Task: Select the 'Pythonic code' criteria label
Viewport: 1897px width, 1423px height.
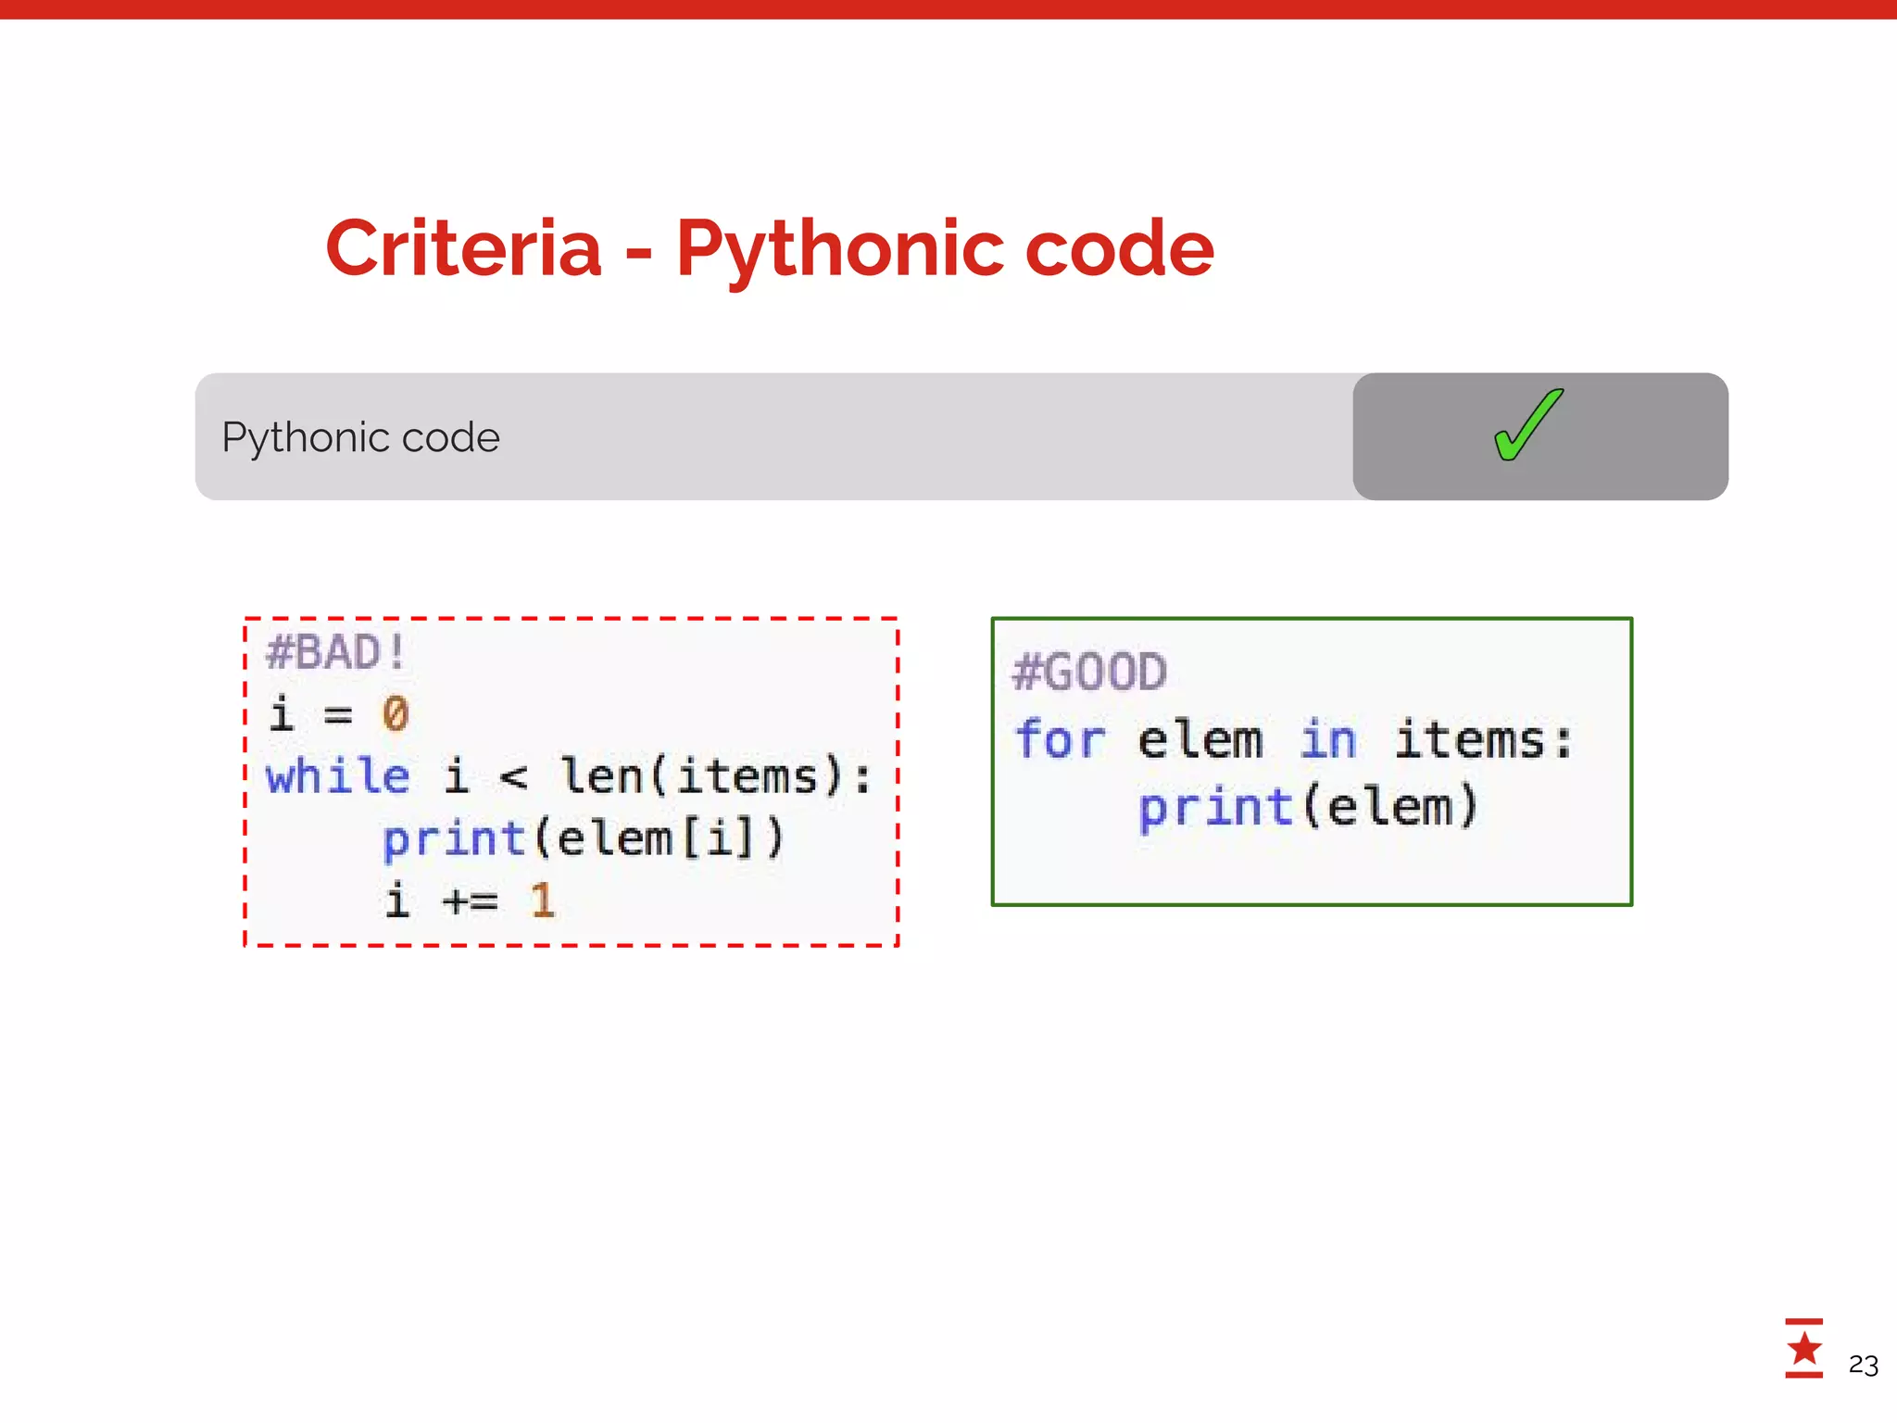Action: tap(360, 437)
